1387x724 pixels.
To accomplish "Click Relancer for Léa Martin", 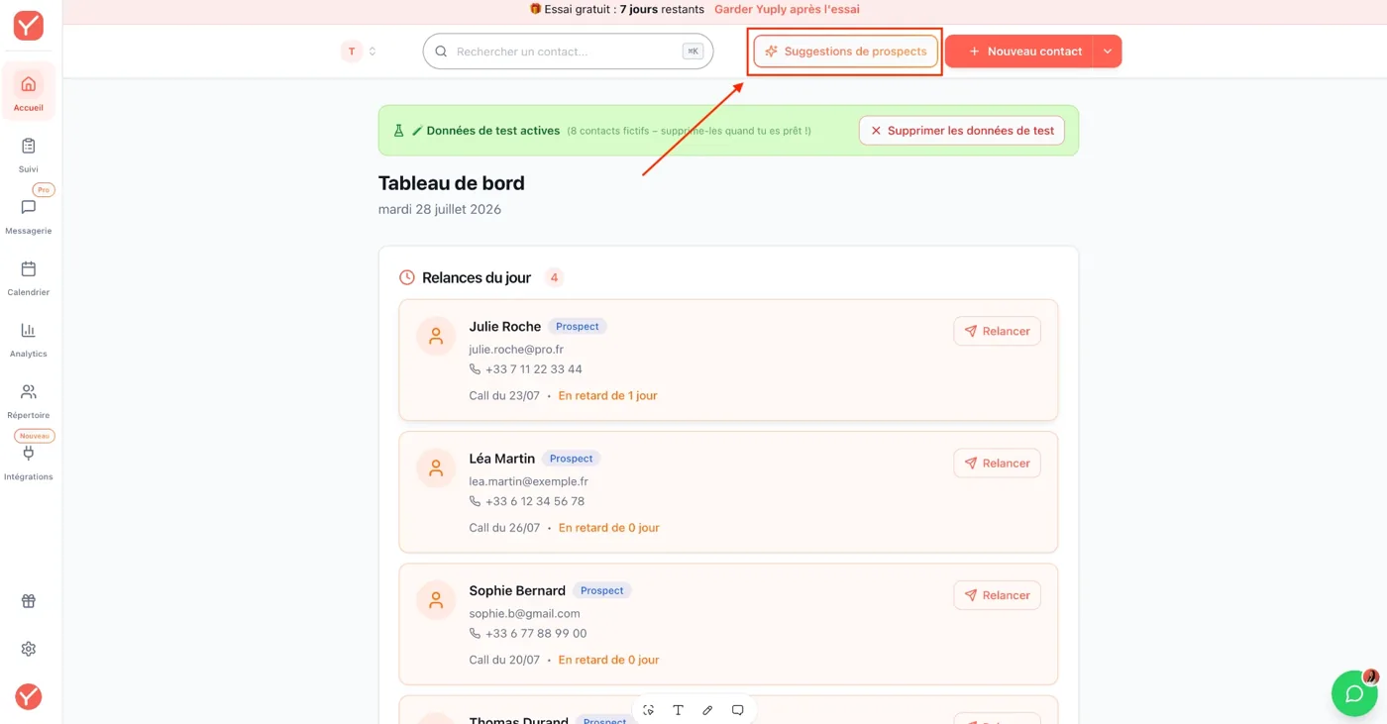I will tap(997, 463).
